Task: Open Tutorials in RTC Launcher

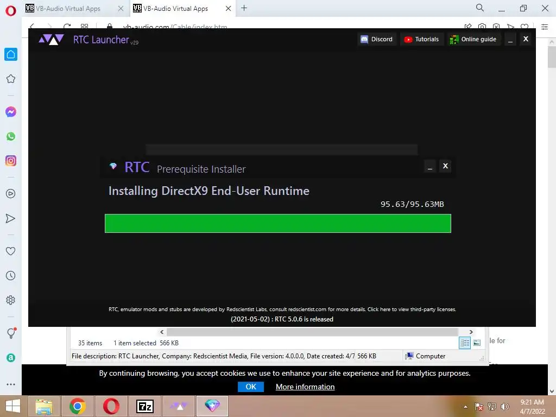Action: click(x=421, y=39)
